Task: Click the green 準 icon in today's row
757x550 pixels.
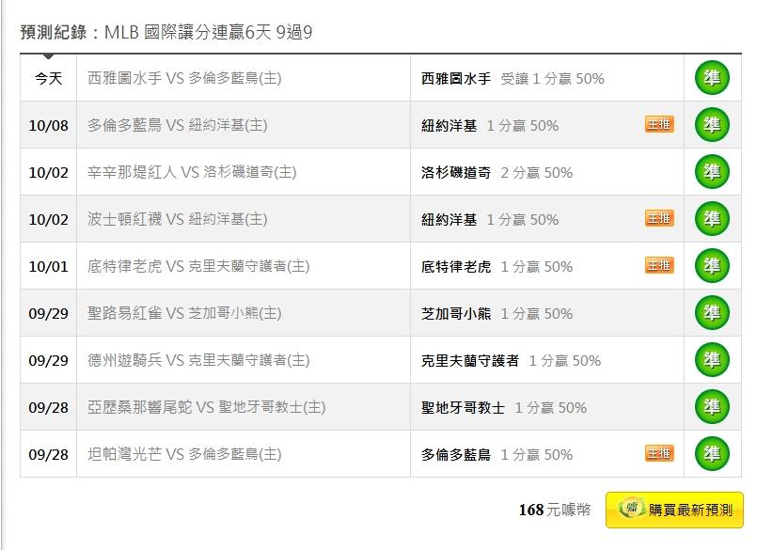Action: point(712,78)
